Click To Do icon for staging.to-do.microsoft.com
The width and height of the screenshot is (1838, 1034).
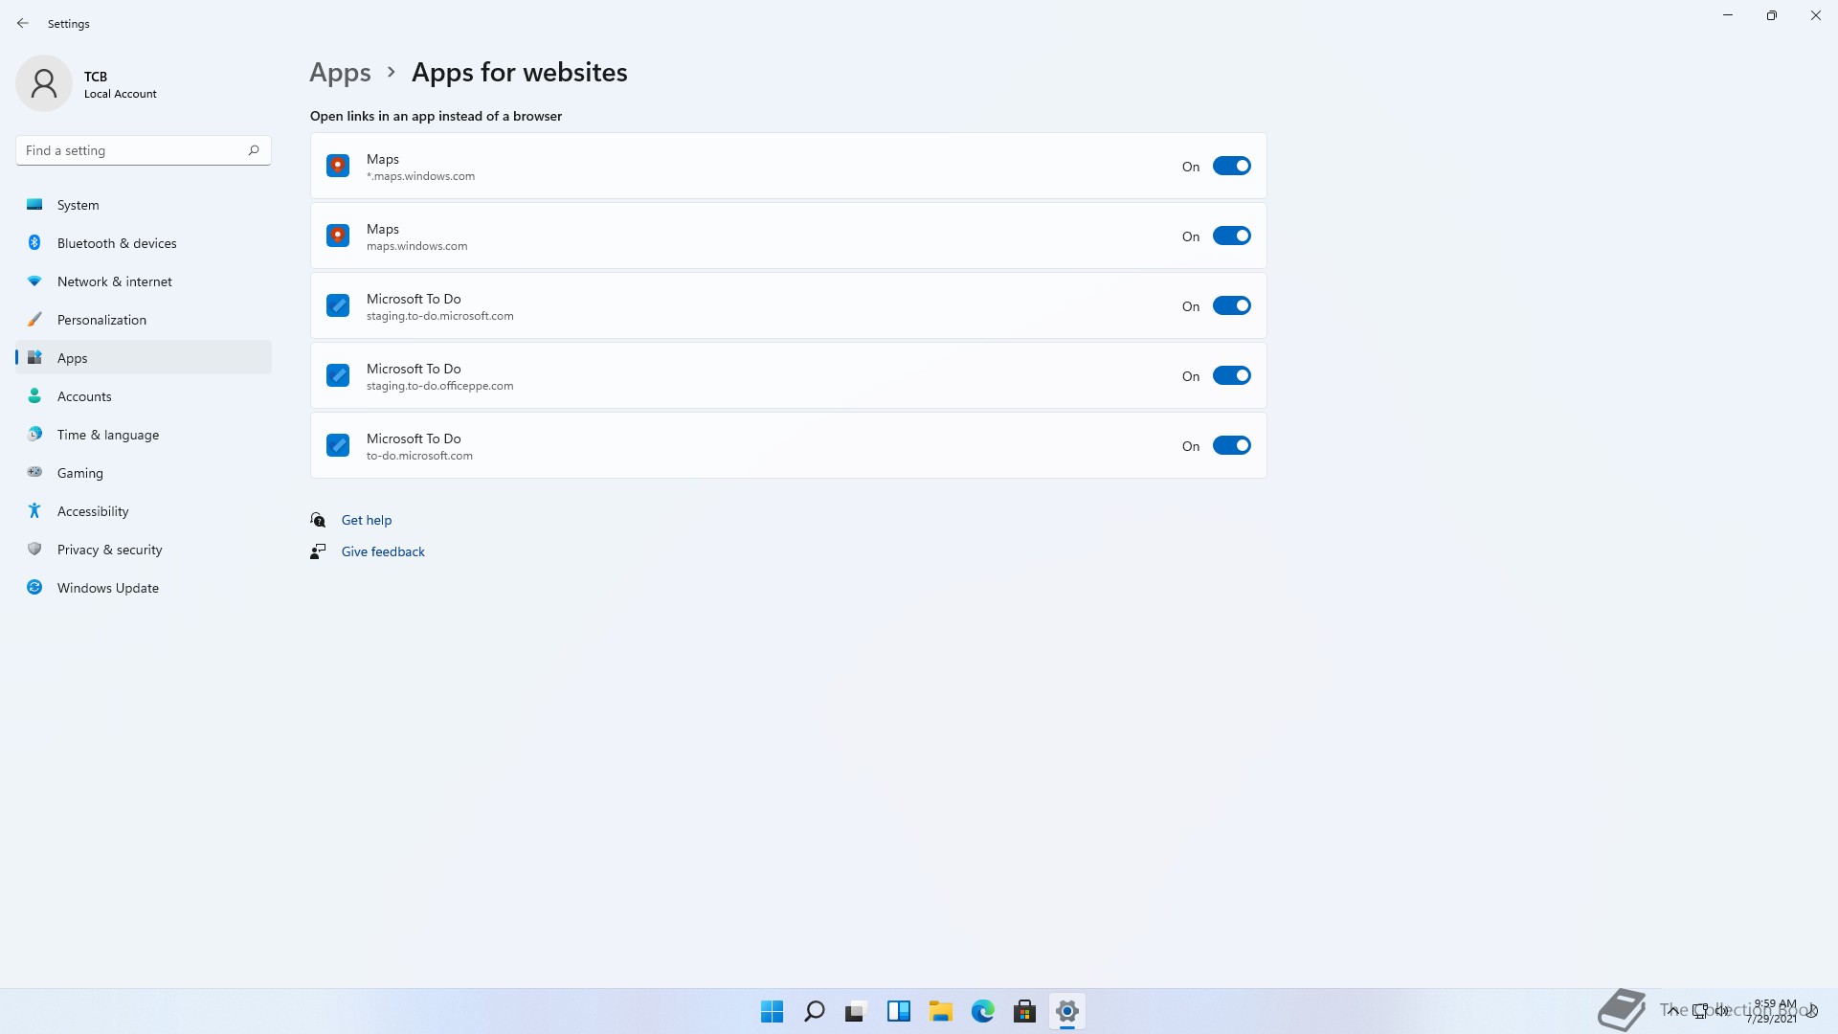(x=338, y=305)
